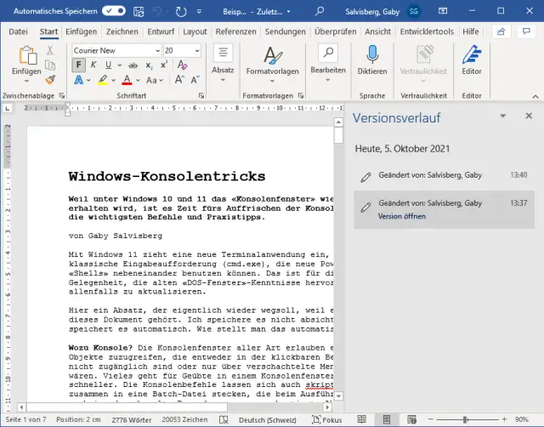The image size is (544, 427).
Task: Click the Version öffnen link
Action: click(x=402, y=216)
